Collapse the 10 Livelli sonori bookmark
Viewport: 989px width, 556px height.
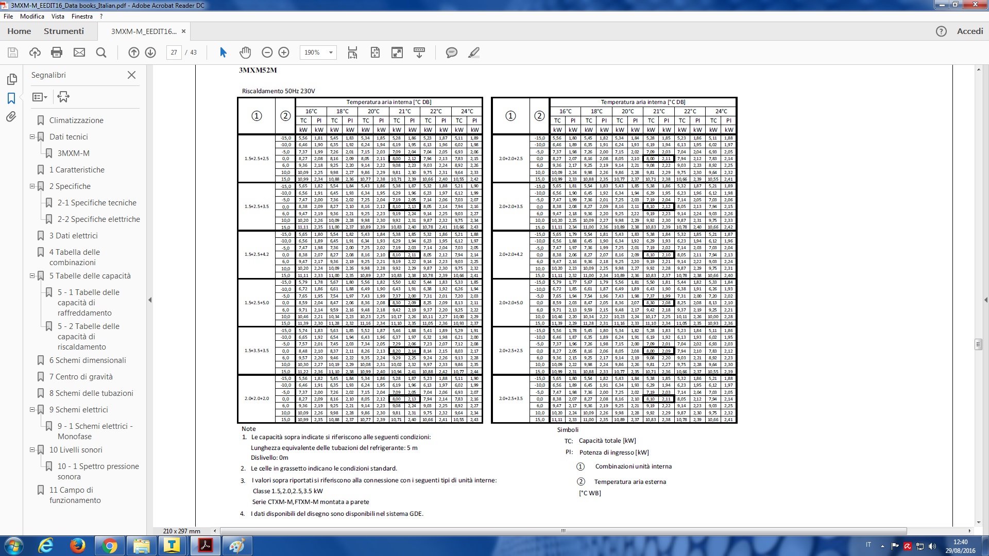(32, 450)
